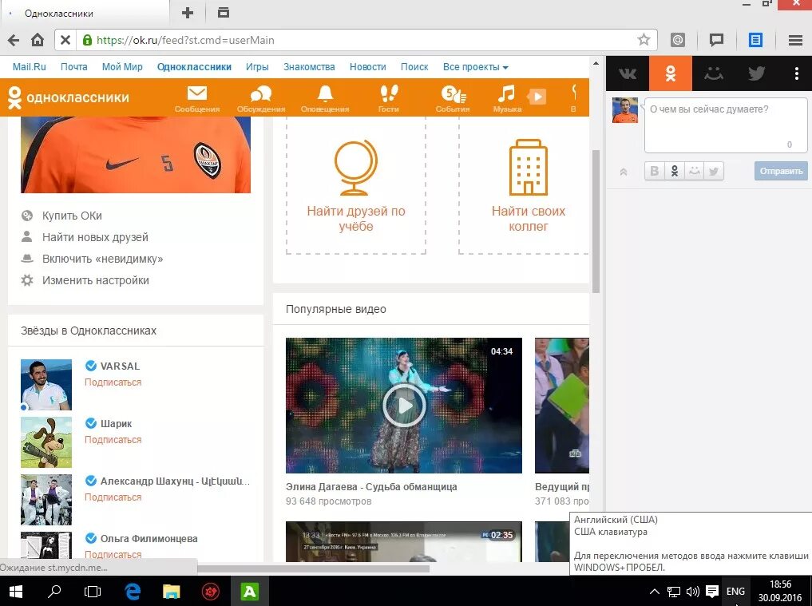Expand Все проекты dropdown
The image size is (812, 606).
tap(475, 67)
